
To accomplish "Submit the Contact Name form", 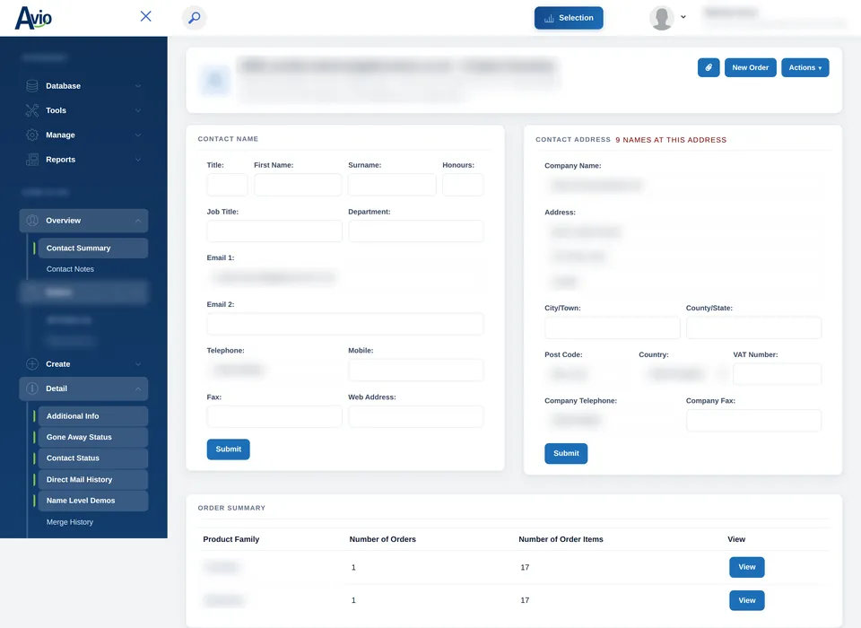I will (229, 449).
